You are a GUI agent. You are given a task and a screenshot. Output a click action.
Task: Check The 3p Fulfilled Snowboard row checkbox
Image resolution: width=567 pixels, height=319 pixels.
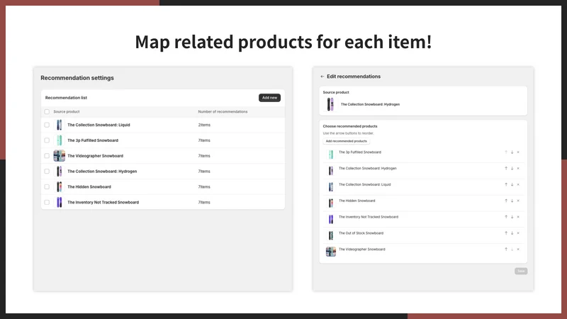coord(47,140)
